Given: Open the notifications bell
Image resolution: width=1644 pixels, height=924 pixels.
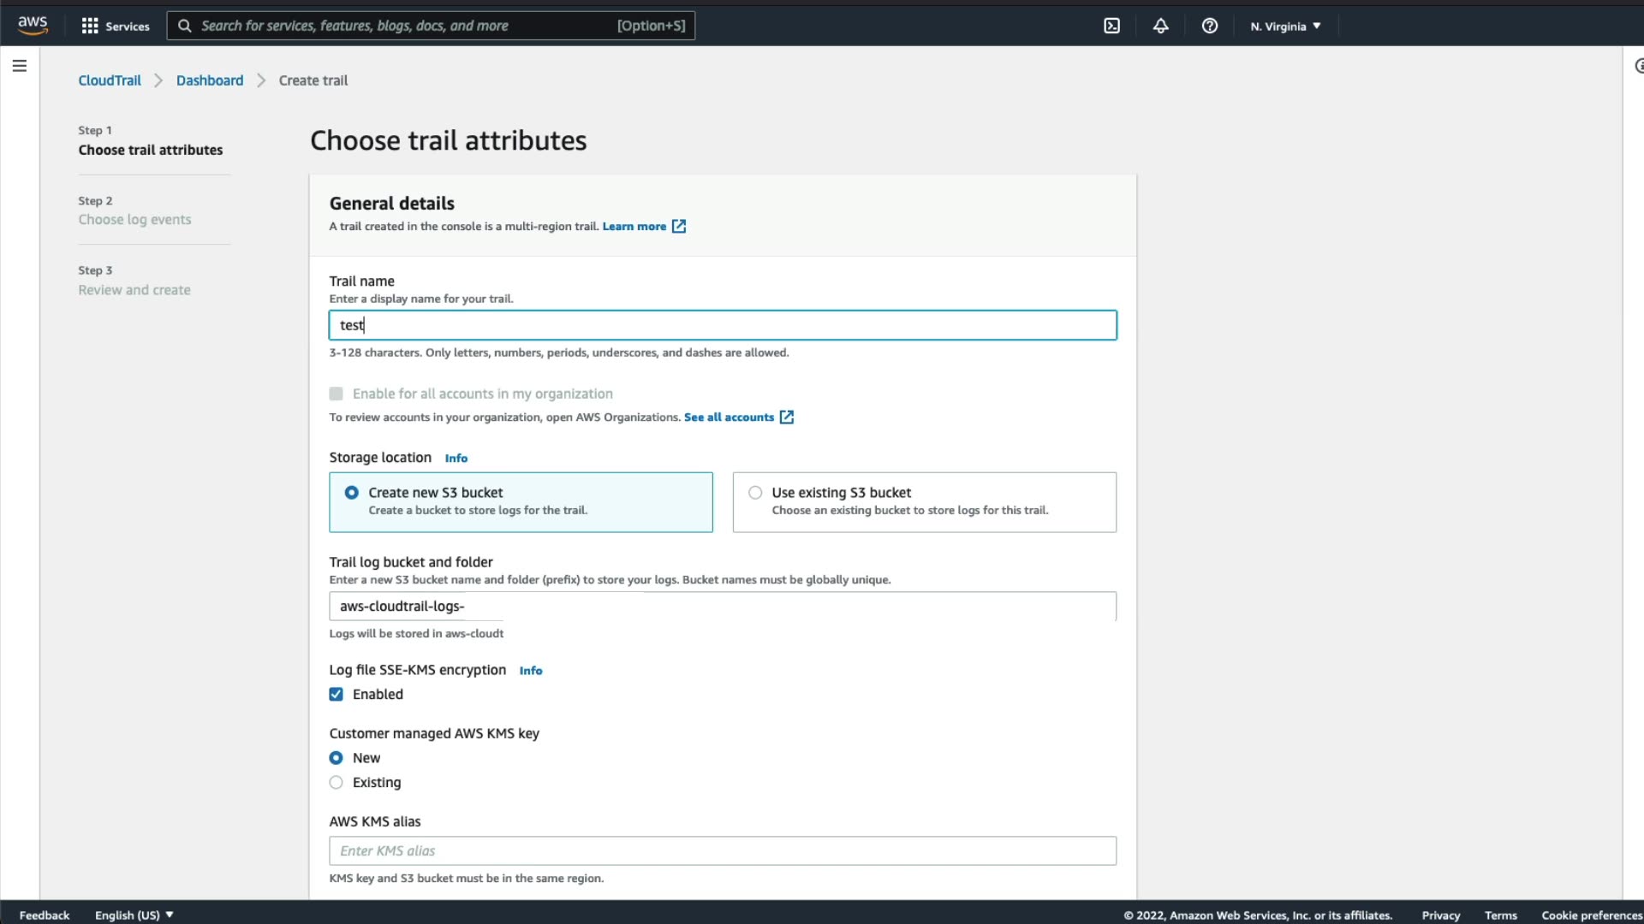Looking at the screenshot, I should coord(1160,26).
